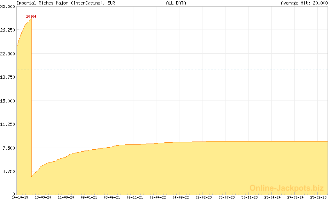The height and width of the screenshot is (201, 328).
Task: Click the 04-09-22 date label
Action: coord(181,197)
